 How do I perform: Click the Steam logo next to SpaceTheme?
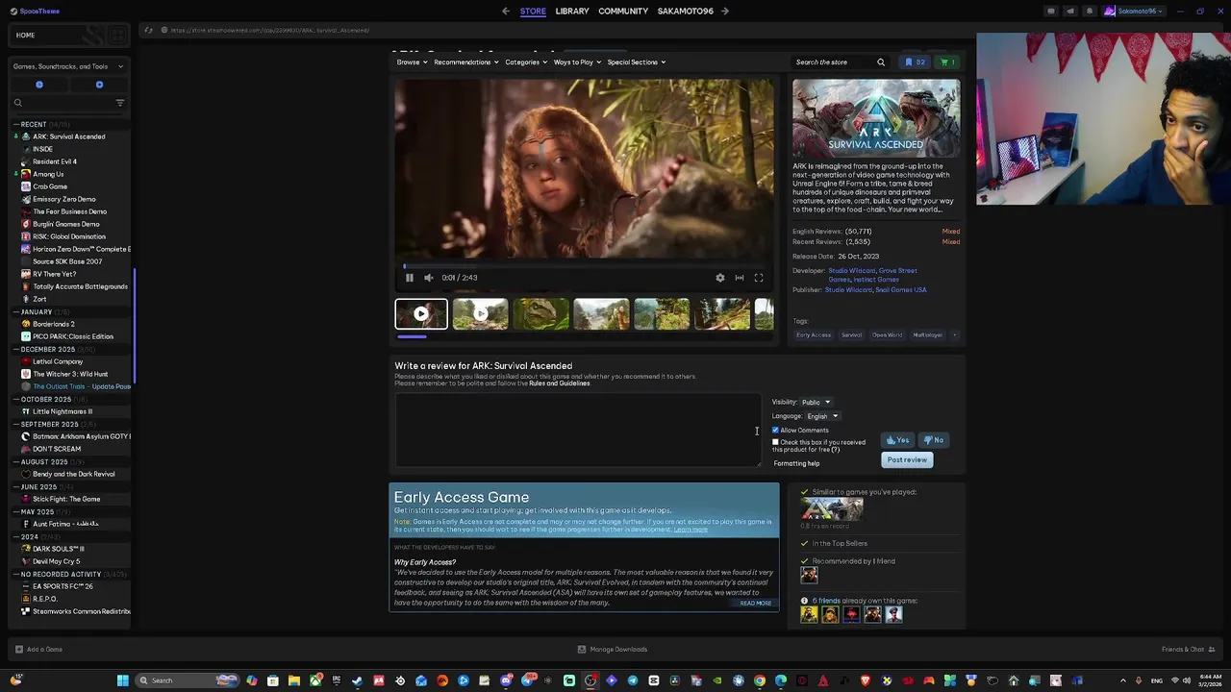13,12
